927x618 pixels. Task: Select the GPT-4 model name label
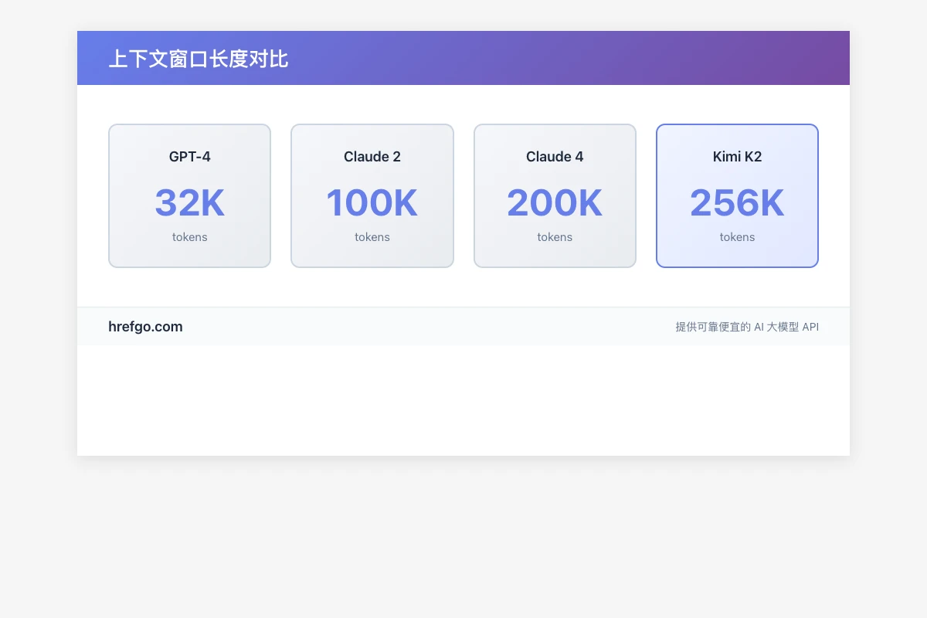tap(189, 157)
